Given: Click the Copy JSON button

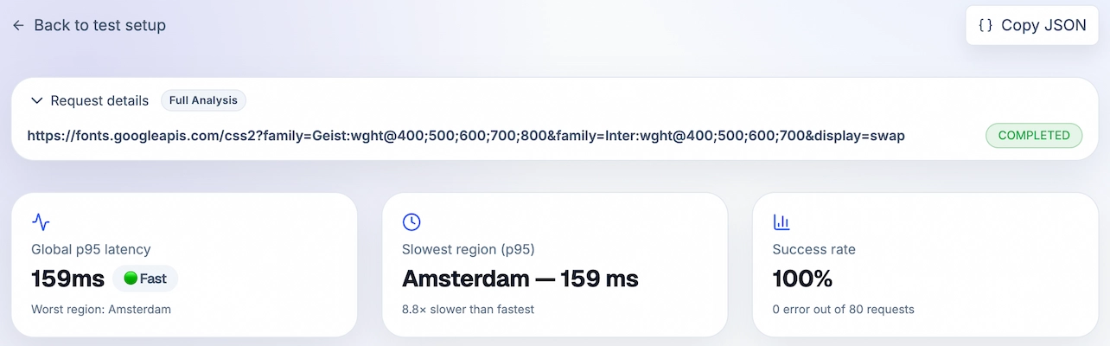Looking at the screenshot, I should pyautogui.click(x=1032, y=26).
